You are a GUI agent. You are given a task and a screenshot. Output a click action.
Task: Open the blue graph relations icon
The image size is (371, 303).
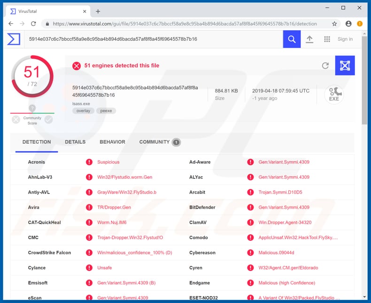(345, 65)
